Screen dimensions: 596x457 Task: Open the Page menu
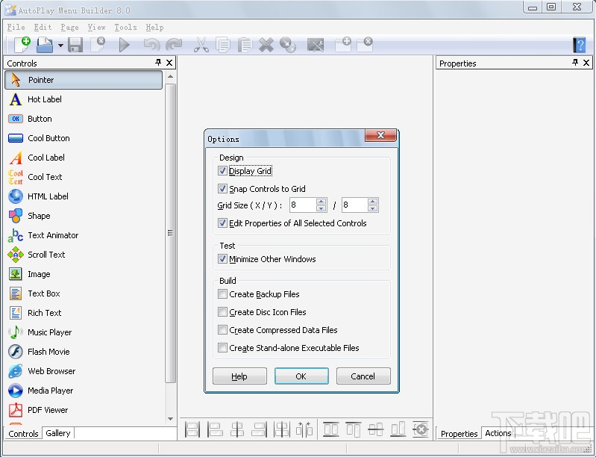pos(69,28)
